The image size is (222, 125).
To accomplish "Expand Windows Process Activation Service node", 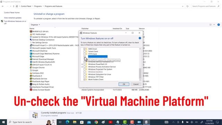I will pos(82,67).
